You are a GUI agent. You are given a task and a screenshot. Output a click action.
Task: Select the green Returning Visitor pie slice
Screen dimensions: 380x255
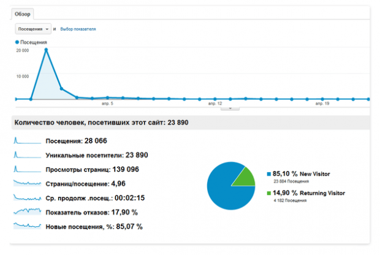[x=246, y=177]
